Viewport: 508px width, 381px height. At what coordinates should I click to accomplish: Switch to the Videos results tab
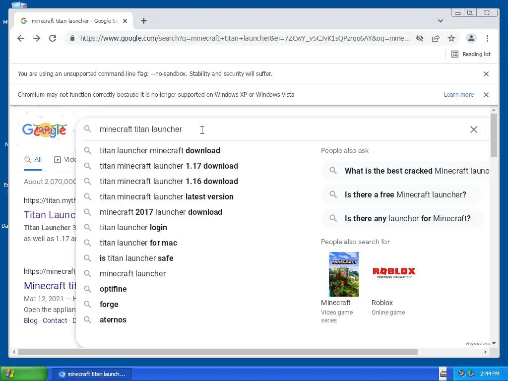65,160
